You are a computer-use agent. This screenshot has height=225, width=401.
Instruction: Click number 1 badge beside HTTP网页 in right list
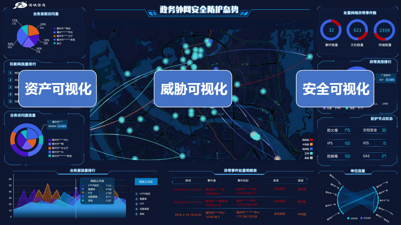(x=137, y=194)
